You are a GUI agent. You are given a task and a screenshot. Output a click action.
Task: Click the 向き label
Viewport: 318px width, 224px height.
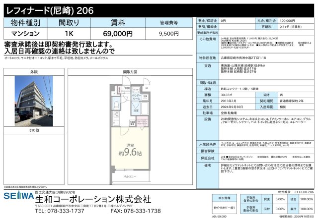tap(266, 95)
